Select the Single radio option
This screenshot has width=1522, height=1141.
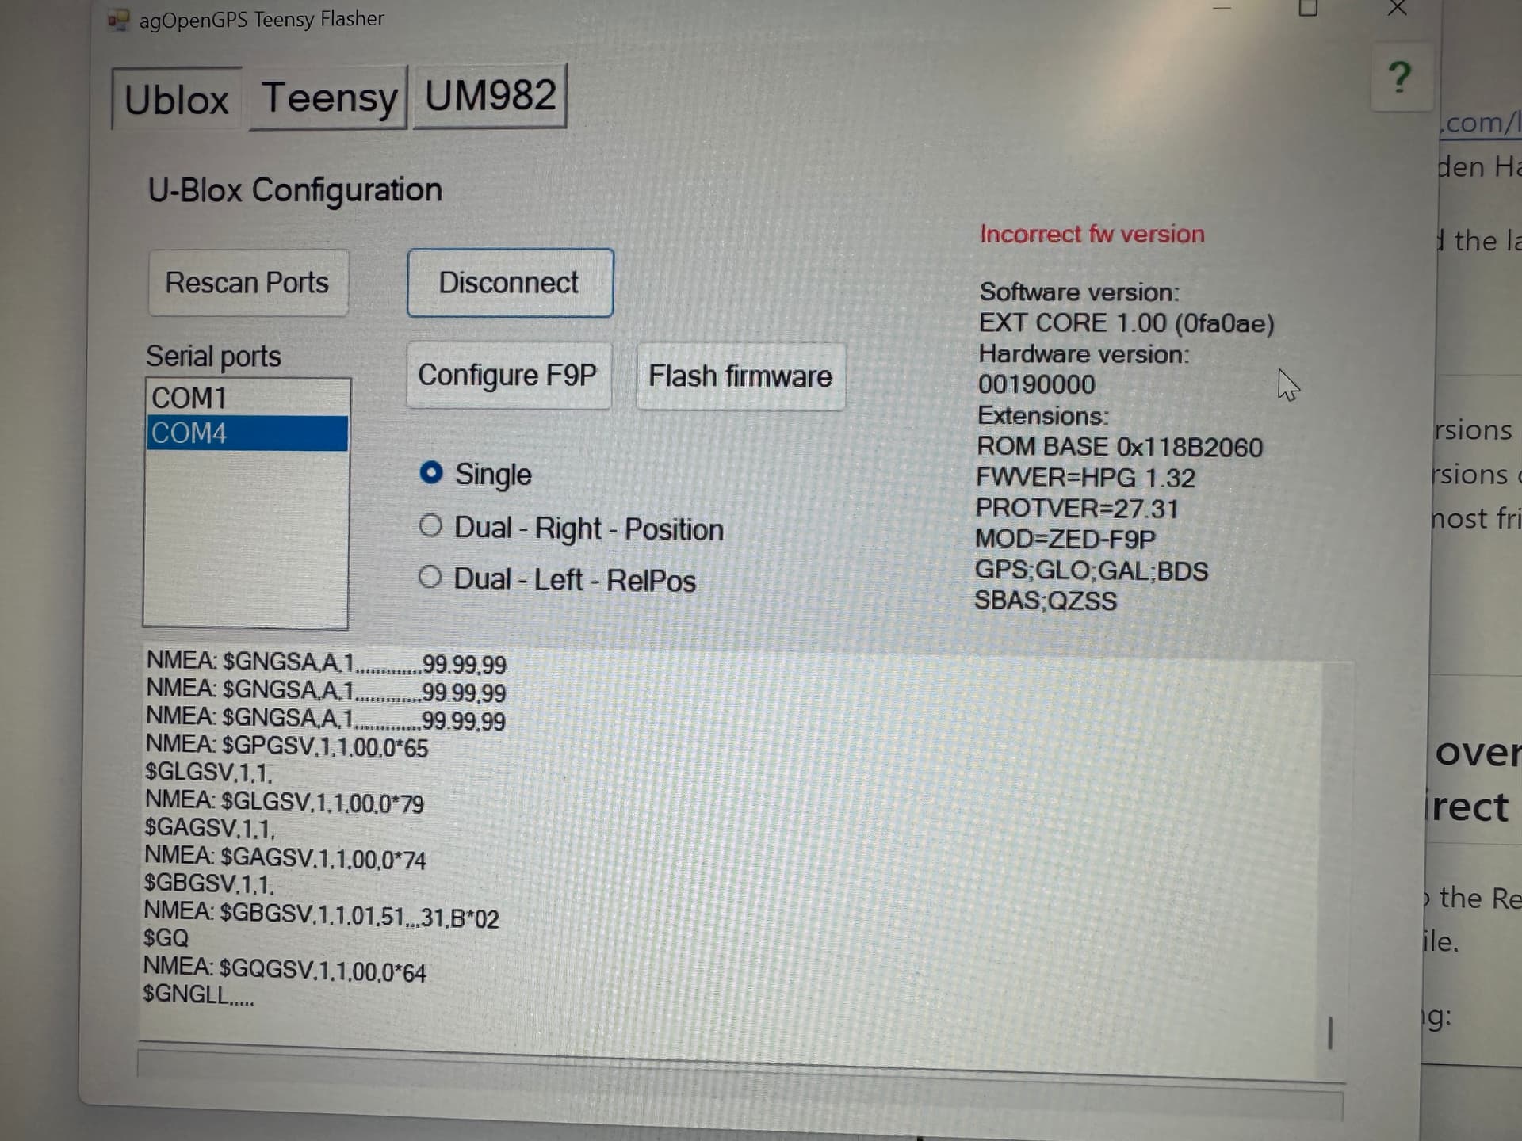[x=476, y=474]
